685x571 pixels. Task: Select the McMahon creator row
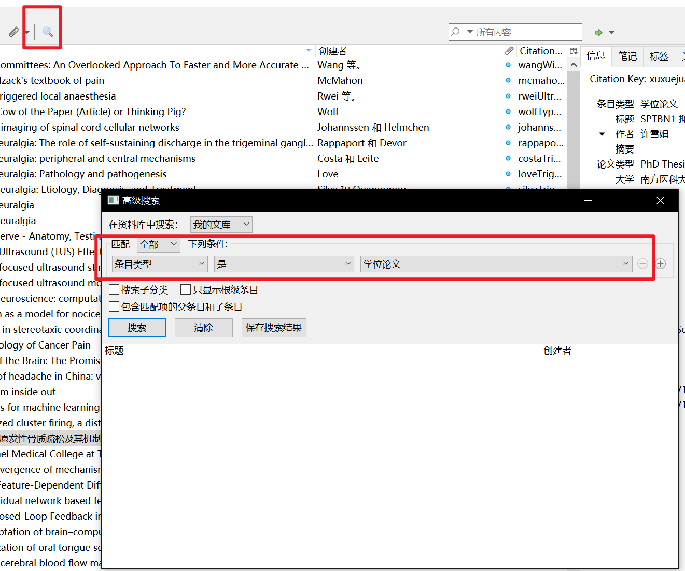click(340, 80)
